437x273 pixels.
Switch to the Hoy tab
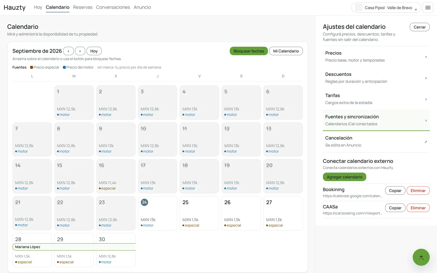tap(38, 7)
